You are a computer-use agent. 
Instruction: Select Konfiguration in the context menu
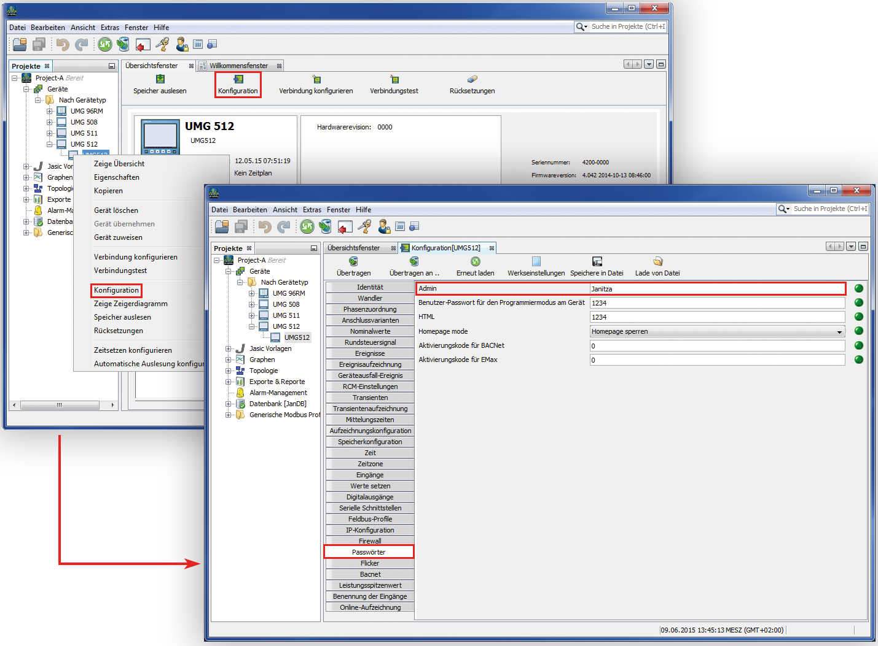(117, 290)
